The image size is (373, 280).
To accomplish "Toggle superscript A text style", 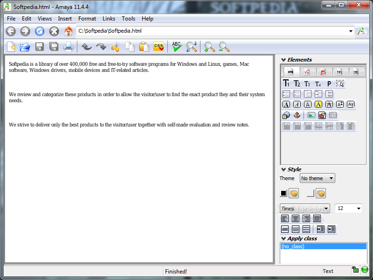I will coord(340,105).
